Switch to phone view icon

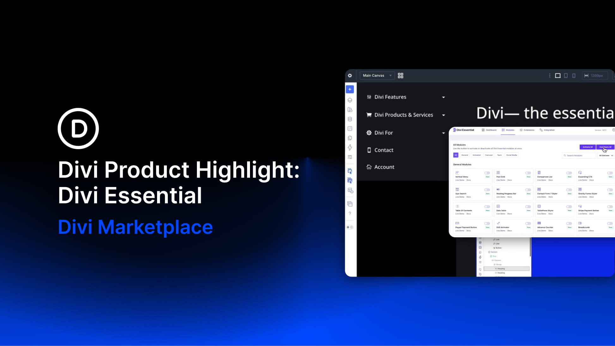[574, 76]
